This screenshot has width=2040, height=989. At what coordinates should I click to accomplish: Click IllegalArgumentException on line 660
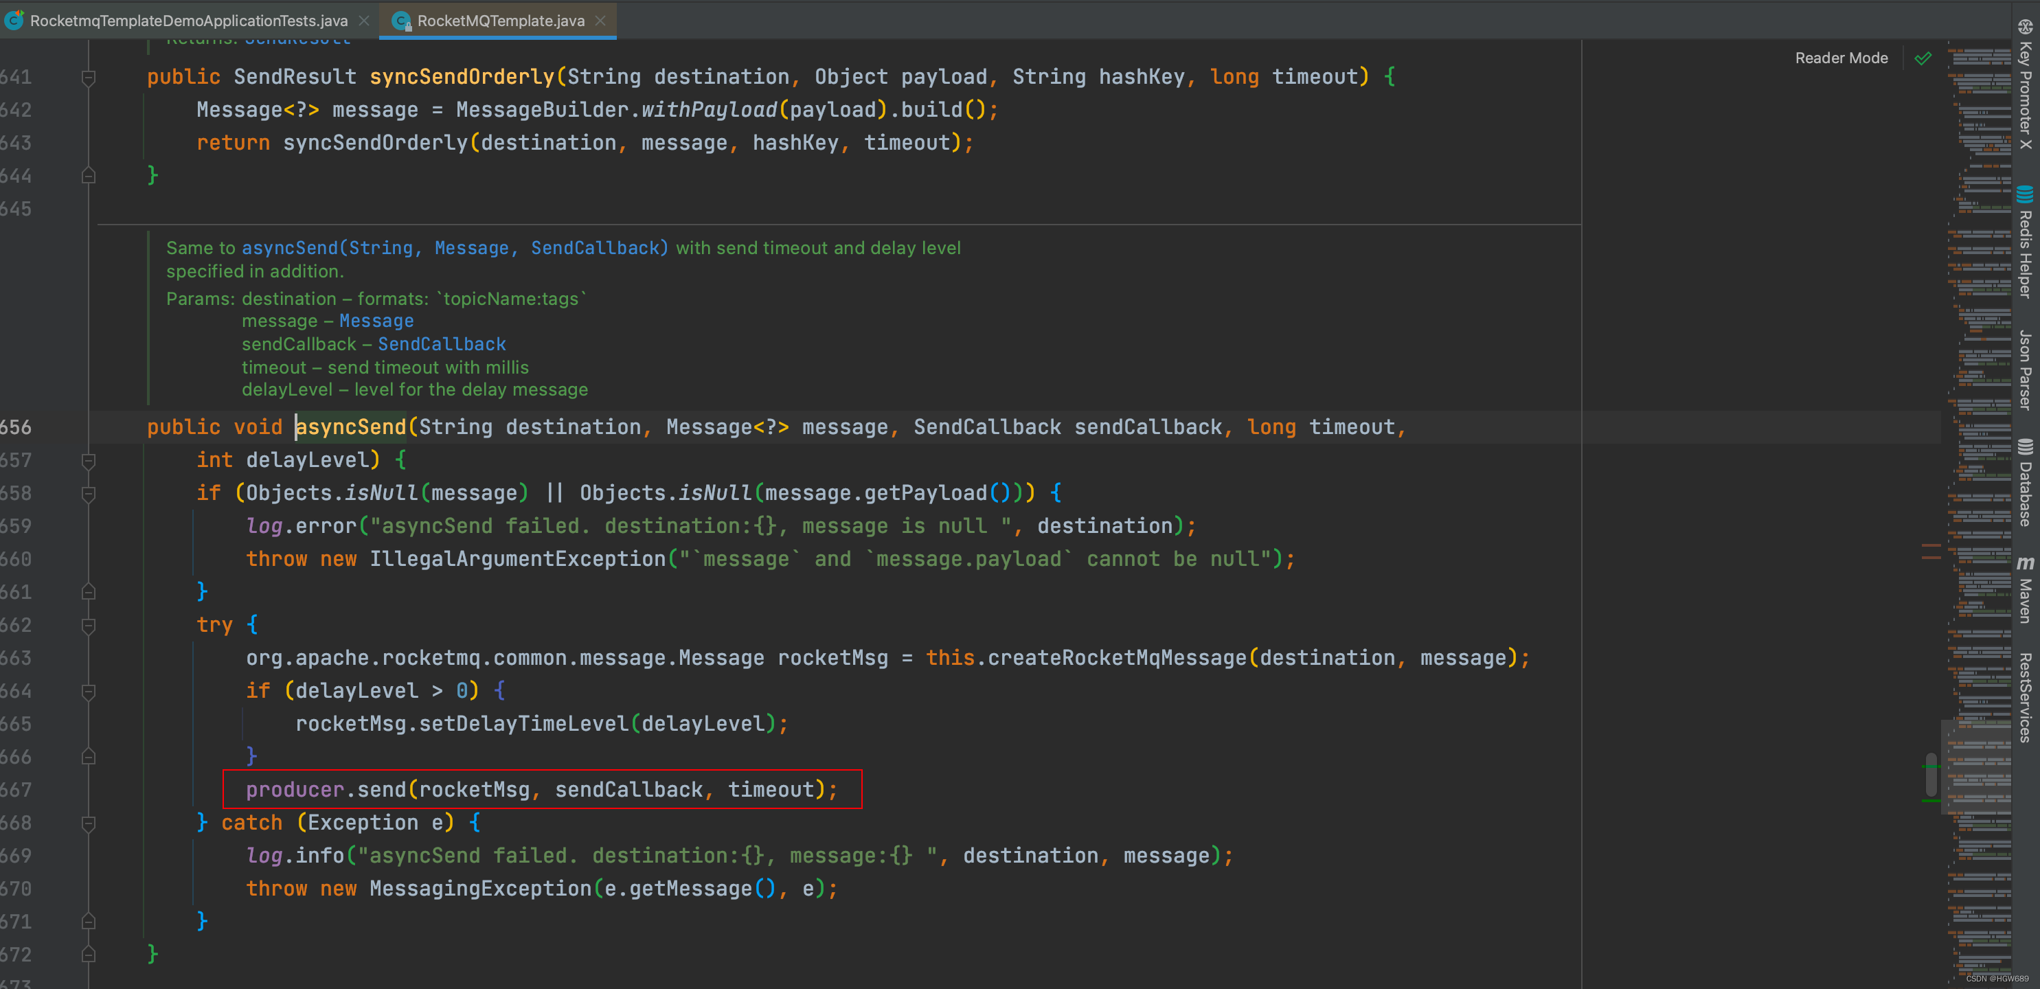[517, 559]
